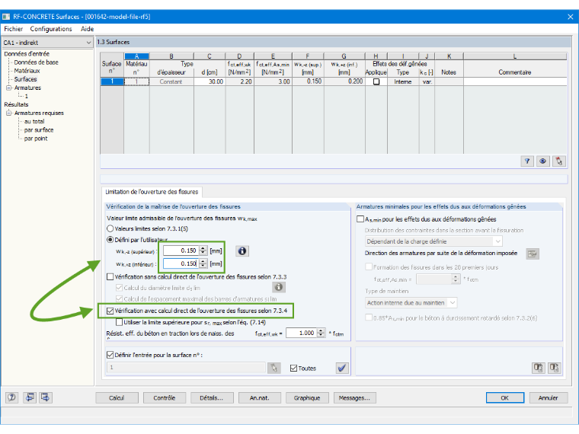
Task: Click the Interne type cell in row 1
Action: coord(403,81)
